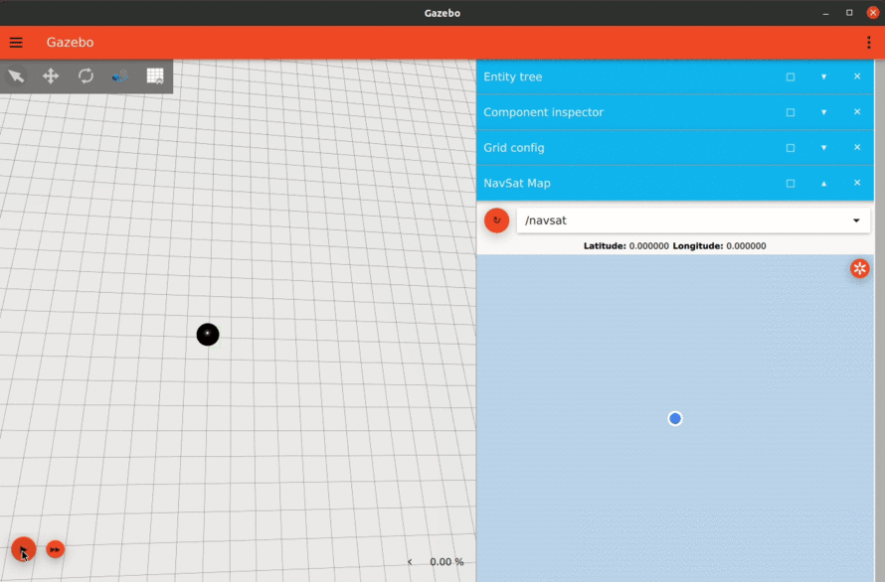Click the Component inspector title
885x582 pixels.
click(543, 112)
